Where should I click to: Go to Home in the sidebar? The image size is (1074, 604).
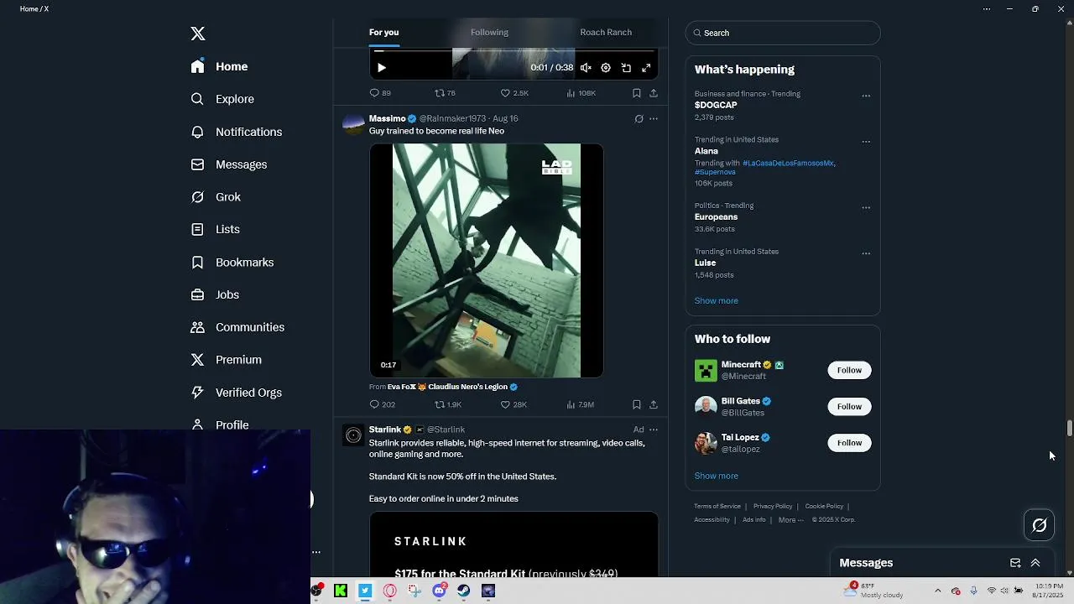coord(219,66)
